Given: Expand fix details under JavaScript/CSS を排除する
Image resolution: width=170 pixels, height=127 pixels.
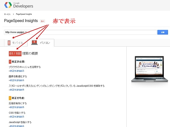Looking at the screenshot, I should [x=16, y=90].
